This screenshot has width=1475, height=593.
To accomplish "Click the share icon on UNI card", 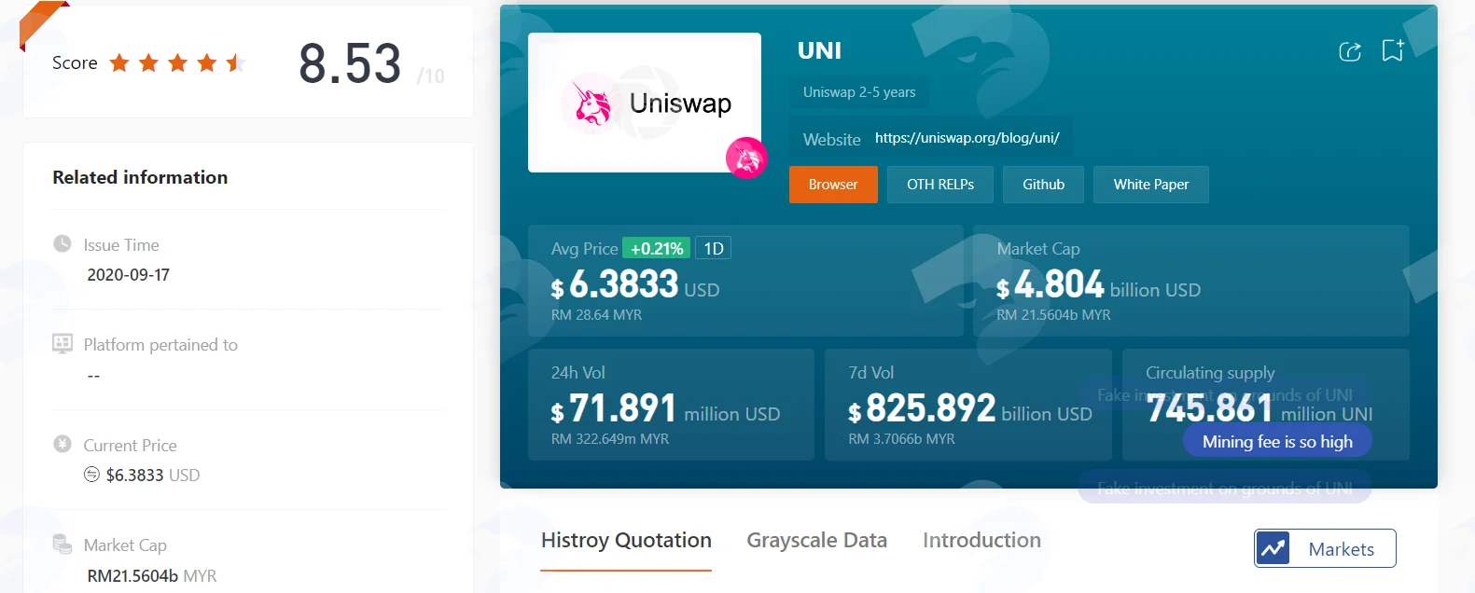I will [x=1350, y=51].
